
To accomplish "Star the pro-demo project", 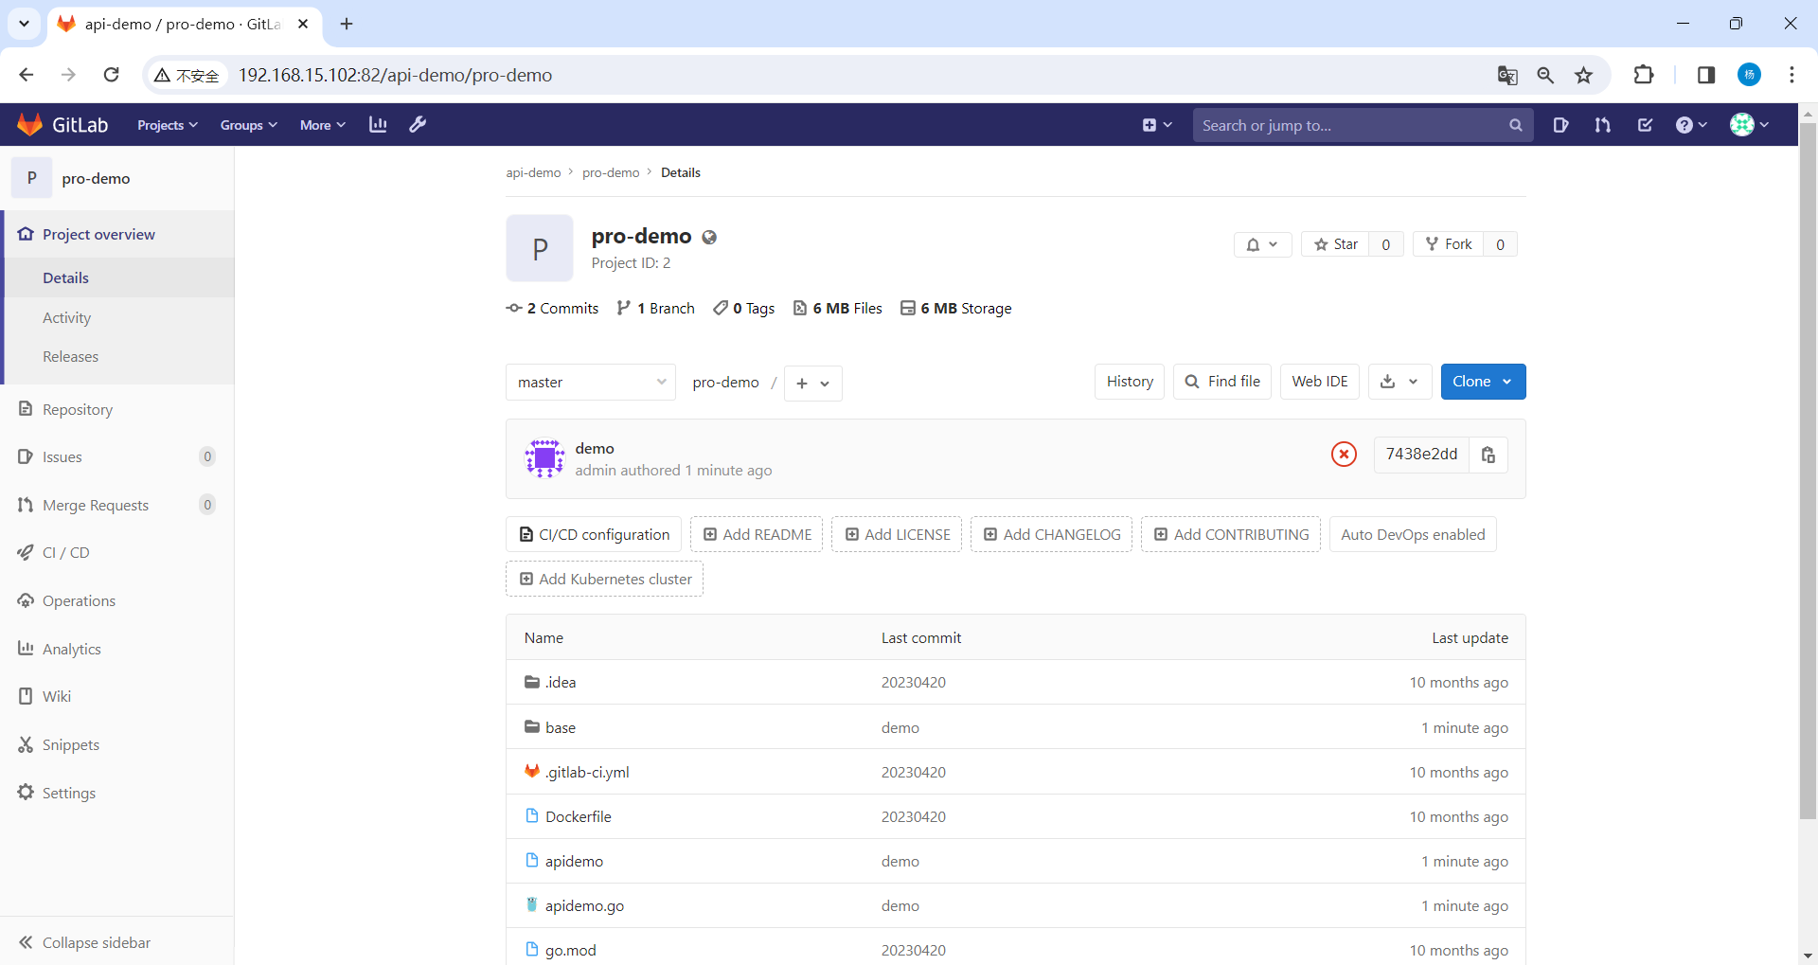I will (x=1337, y=243).
